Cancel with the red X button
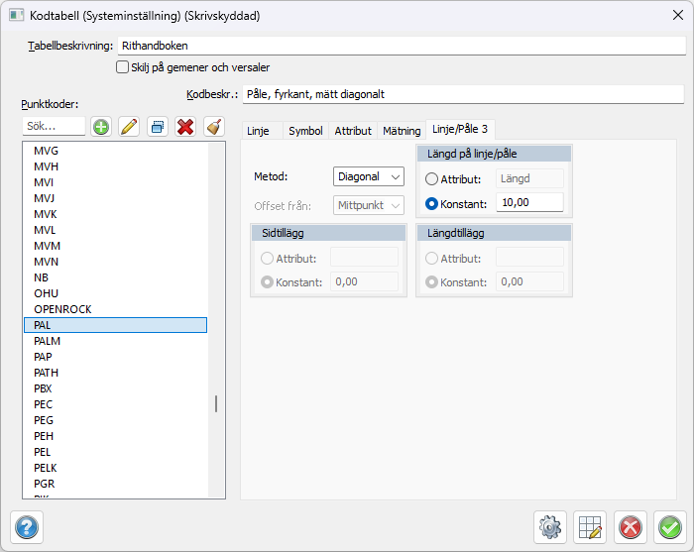 (630, 527)
